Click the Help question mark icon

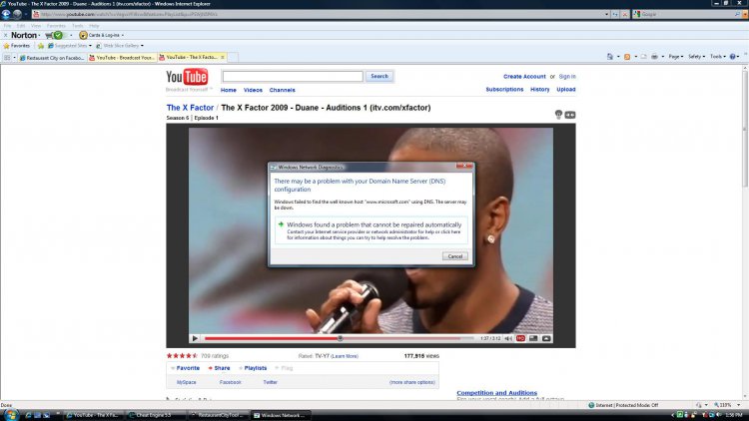[x=733, y=56]
